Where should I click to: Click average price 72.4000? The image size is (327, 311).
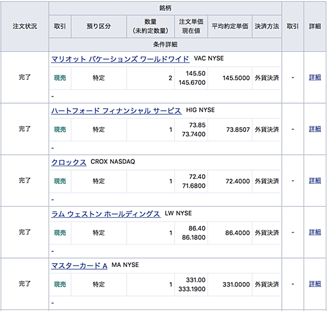238,181
